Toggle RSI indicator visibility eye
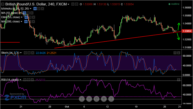Screen dimensions: 193x109 [25, 80]
